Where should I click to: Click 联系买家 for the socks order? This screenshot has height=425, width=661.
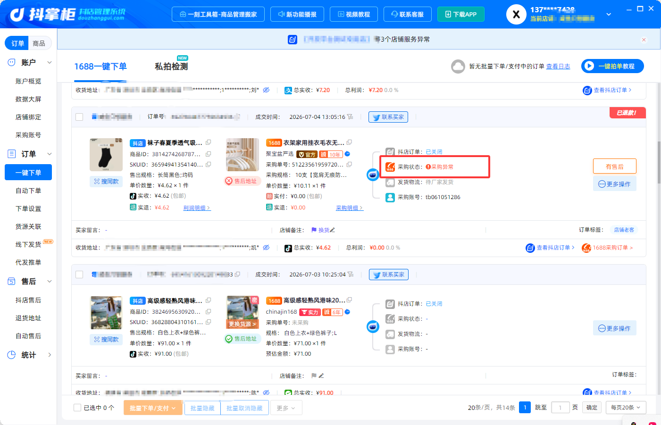(388, 117)
